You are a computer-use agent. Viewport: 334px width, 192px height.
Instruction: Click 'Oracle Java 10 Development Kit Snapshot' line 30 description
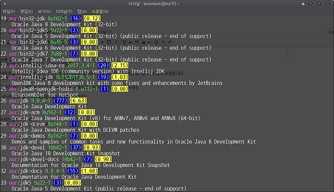click(65, 153)
